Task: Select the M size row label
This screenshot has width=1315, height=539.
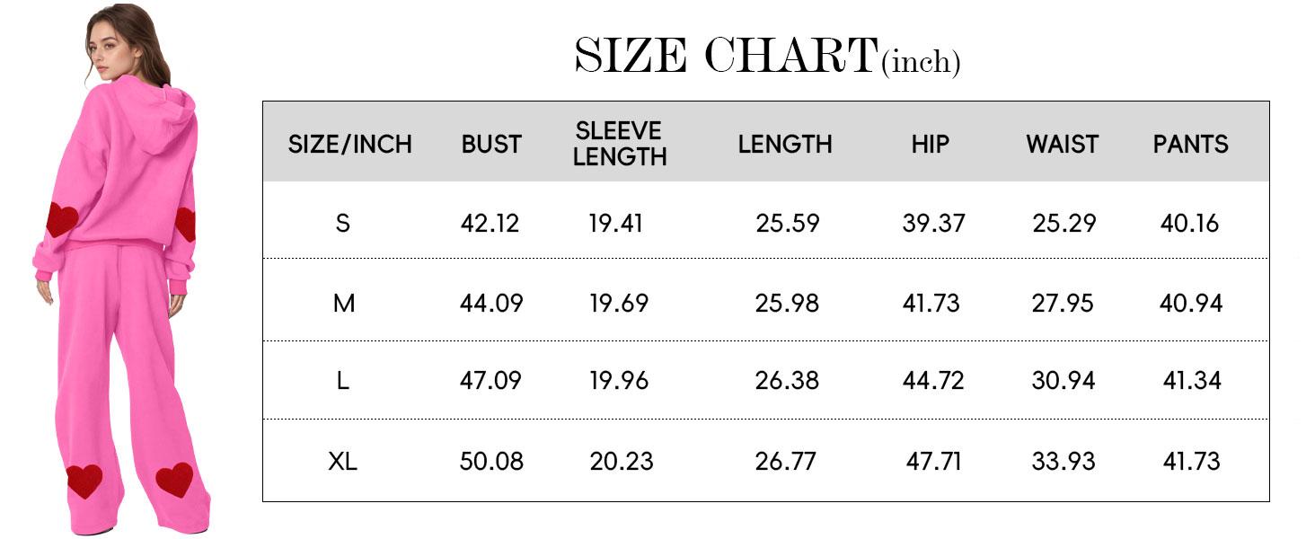Action: pyautogui.click(x=344, y=304)
